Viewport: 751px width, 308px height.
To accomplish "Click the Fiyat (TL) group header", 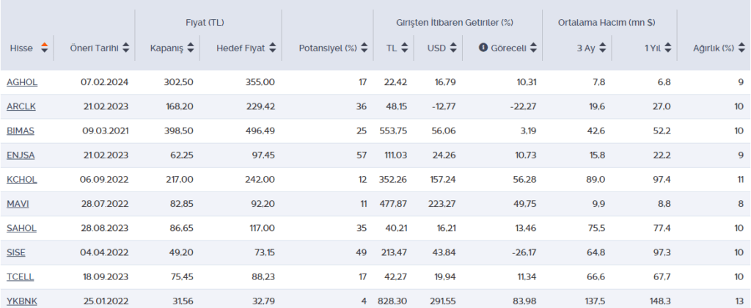I will click(205, 23).
